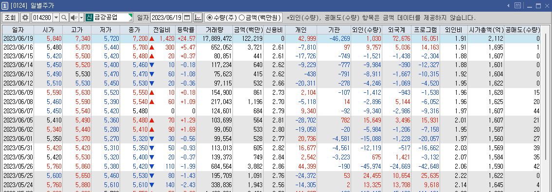Image resolution: width=552 pixels, height=192 pixels.
Task: Click the 조회 query button
Action: 10,17
